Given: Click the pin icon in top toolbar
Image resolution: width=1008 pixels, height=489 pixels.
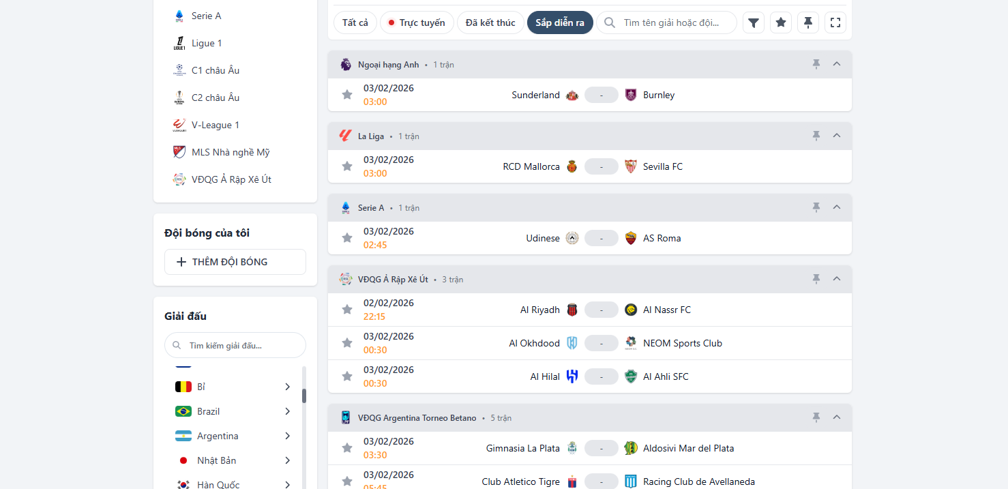Looking at the screenshot, I should [808, 23].
